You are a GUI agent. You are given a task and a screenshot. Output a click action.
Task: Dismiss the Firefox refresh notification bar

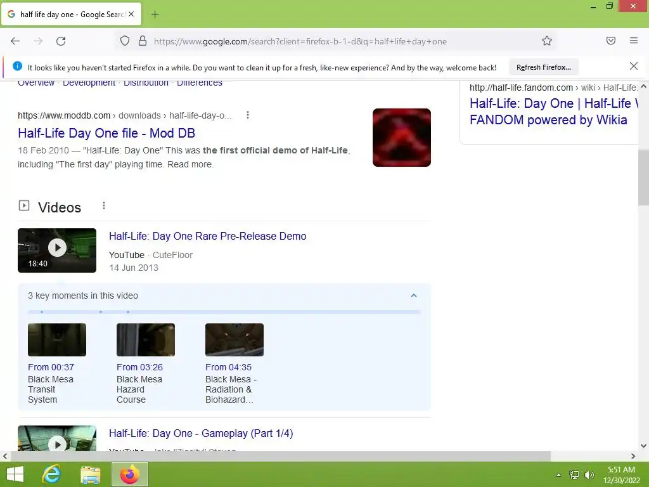click(x=634, y=66)
